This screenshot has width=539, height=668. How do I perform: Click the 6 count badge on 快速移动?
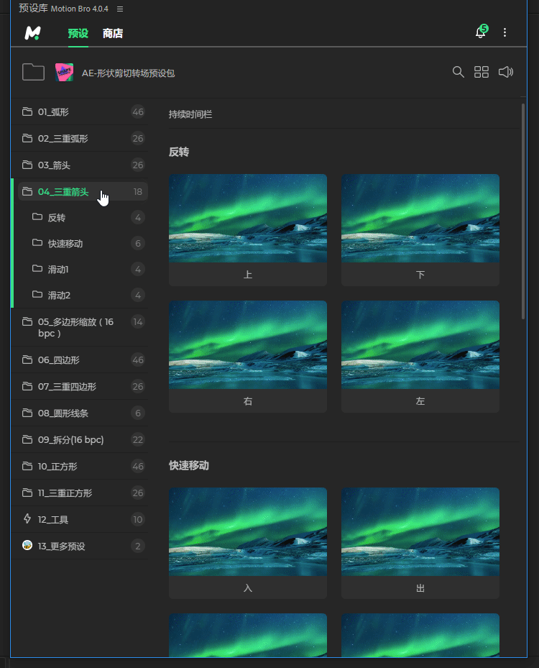pos(137,244)
